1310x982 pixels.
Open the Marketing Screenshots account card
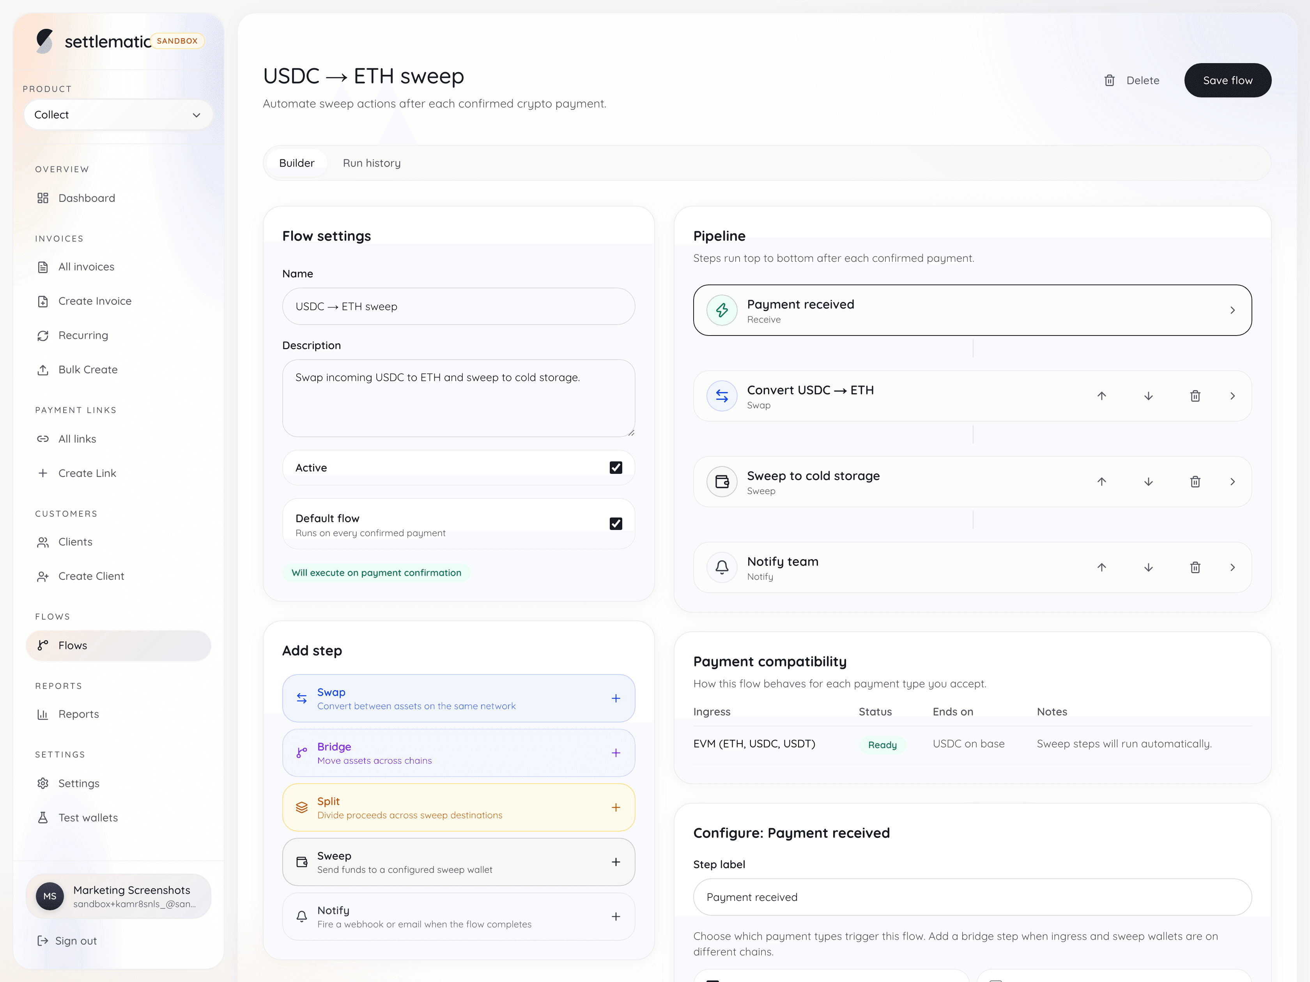(x=118, y=896)
